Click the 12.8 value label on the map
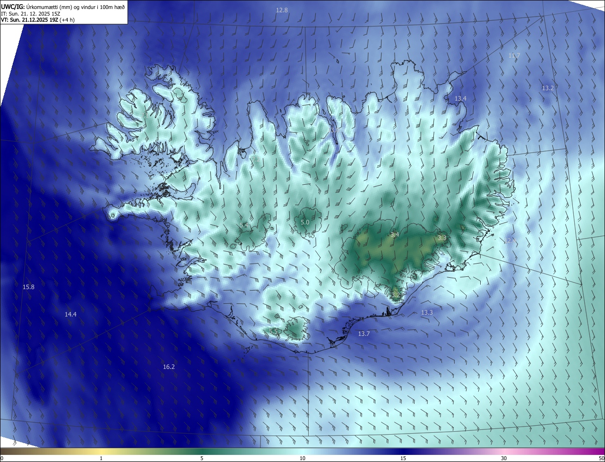 coord(282,10)
